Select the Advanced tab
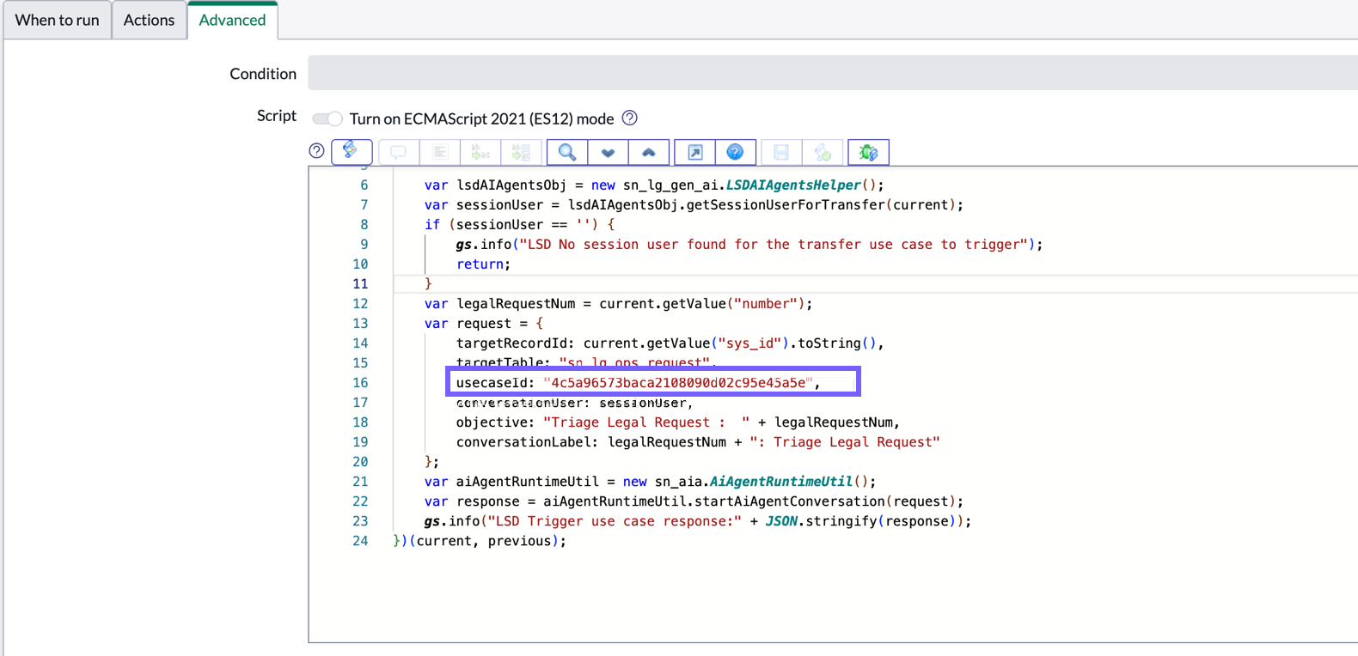The width and height of the screenshot is (1358, 656). pos(232,20)
